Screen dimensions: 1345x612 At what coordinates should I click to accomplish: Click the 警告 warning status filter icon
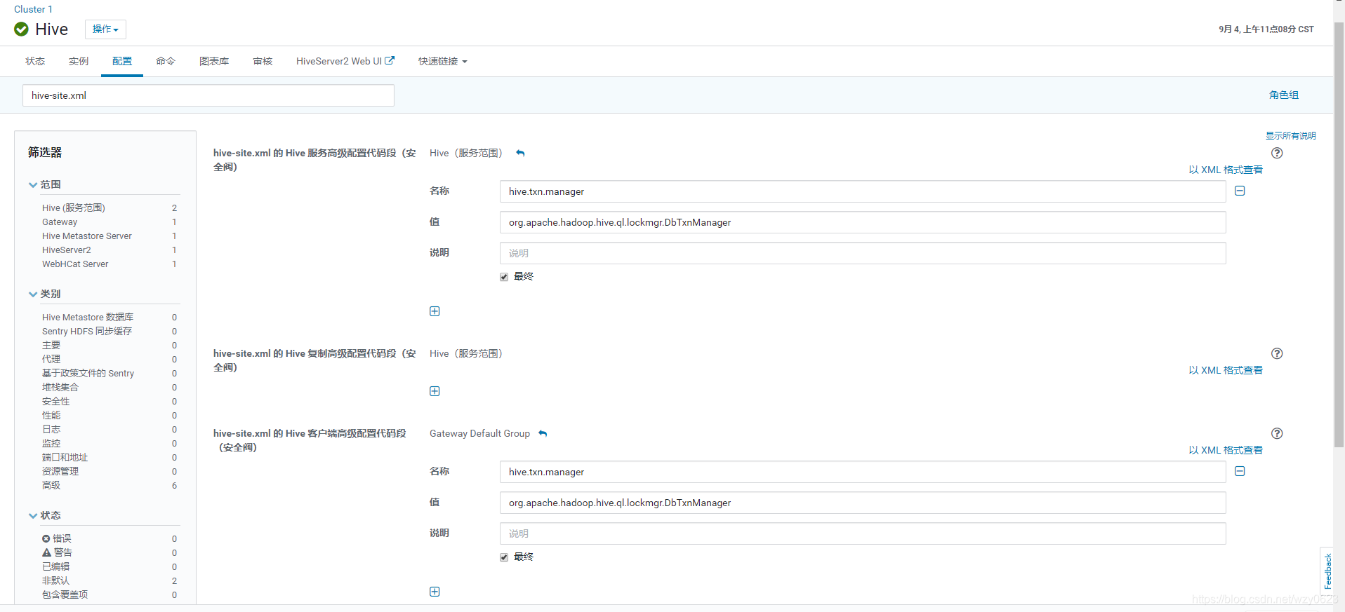46,552
